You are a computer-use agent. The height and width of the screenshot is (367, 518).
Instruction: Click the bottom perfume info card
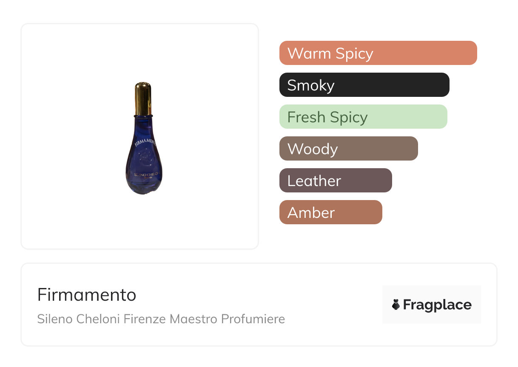pyautogui.click(x=259, y=305)
